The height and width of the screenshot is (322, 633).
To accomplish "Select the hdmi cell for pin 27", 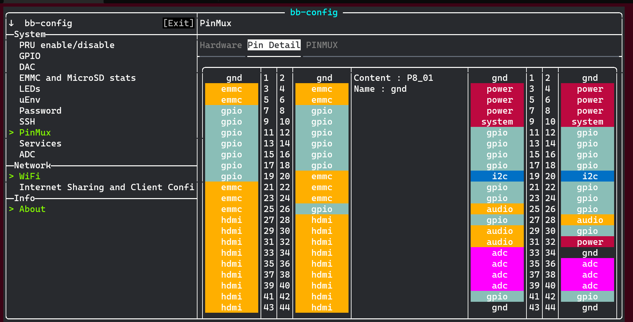I will pos(231,220).
